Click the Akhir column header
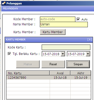The height and width of the screenshot is (100, 94). (x=81, y=73)
